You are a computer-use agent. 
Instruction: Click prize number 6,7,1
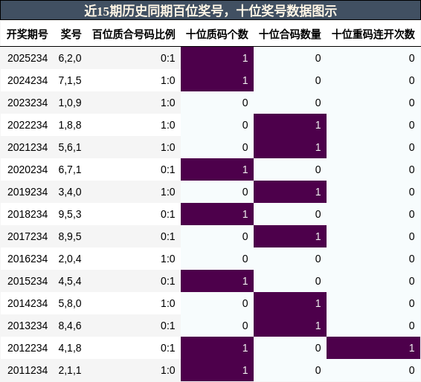click(70, 169)
